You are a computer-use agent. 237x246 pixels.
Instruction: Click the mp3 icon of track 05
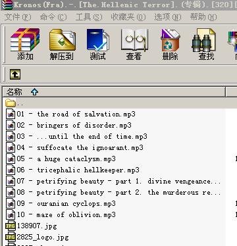click(x=11, y=159)
